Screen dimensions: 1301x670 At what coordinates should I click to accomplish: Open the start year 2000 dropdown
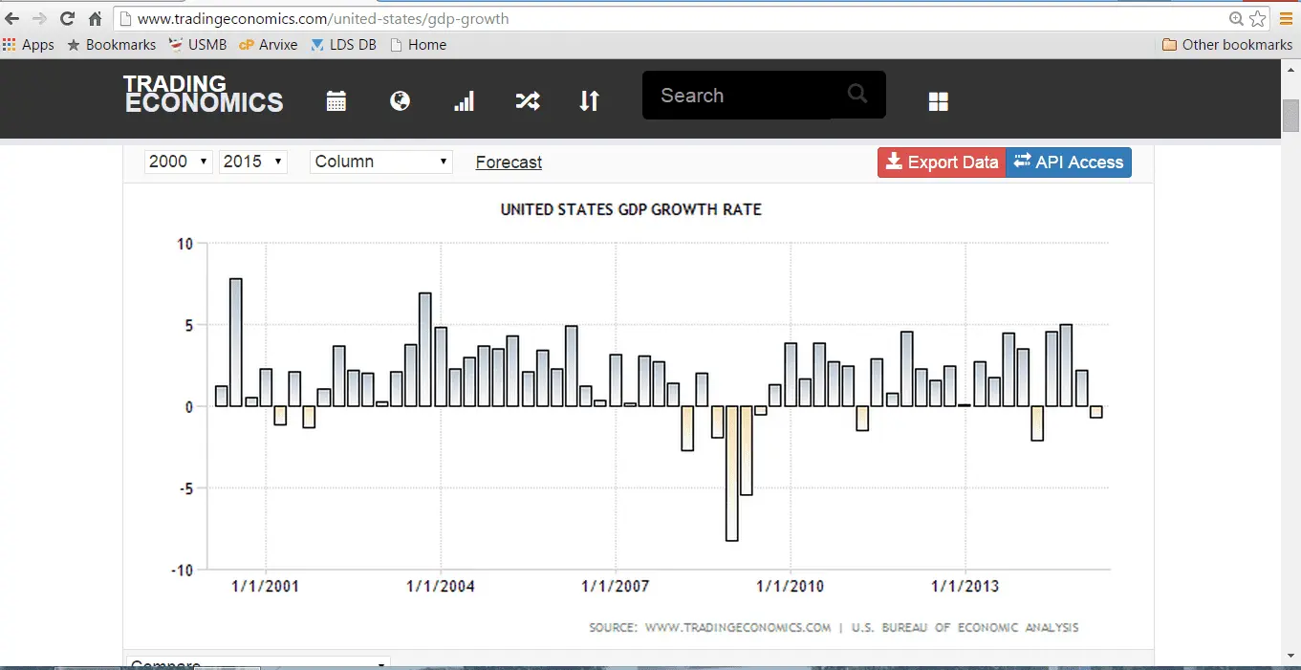(x=178, y=162)
